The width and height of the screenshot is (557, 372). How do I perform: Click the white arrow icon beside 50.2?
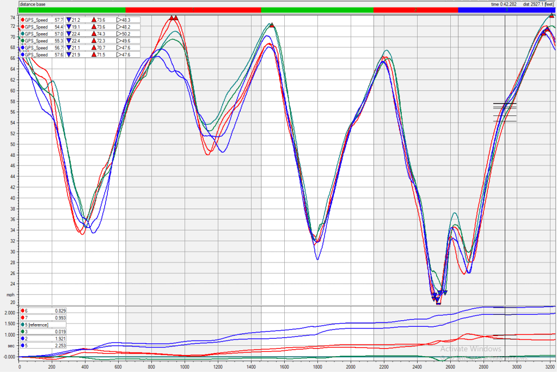click(119, 34)
